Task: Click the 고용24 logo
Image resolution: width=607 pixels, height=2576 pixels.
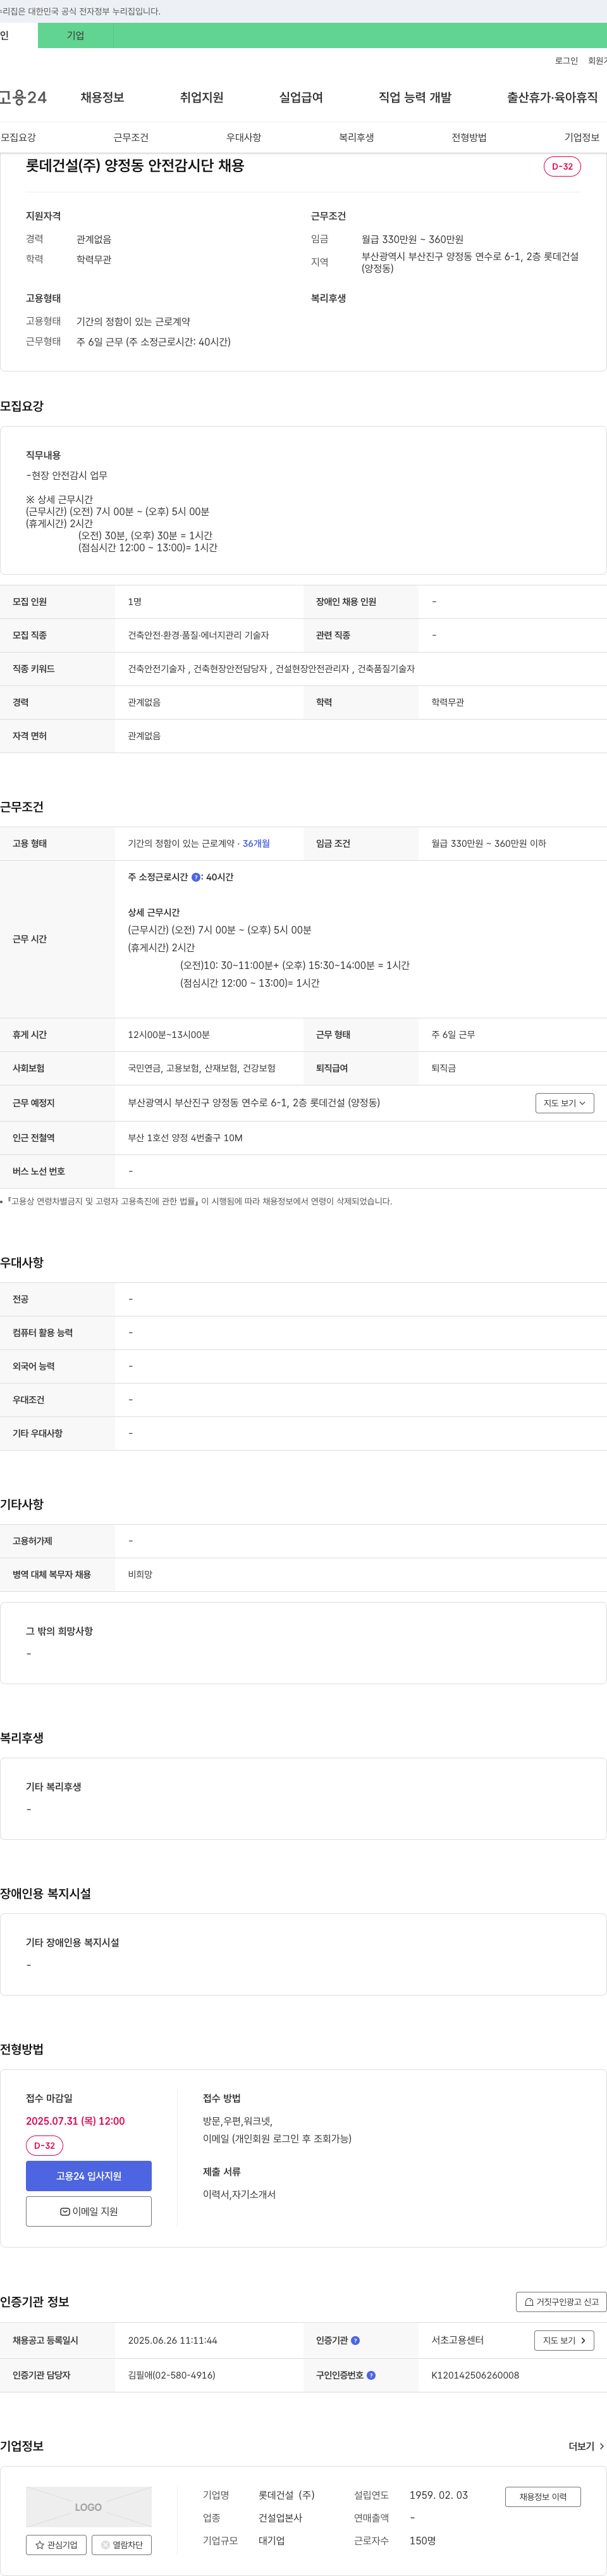Action: pos(23,97)
